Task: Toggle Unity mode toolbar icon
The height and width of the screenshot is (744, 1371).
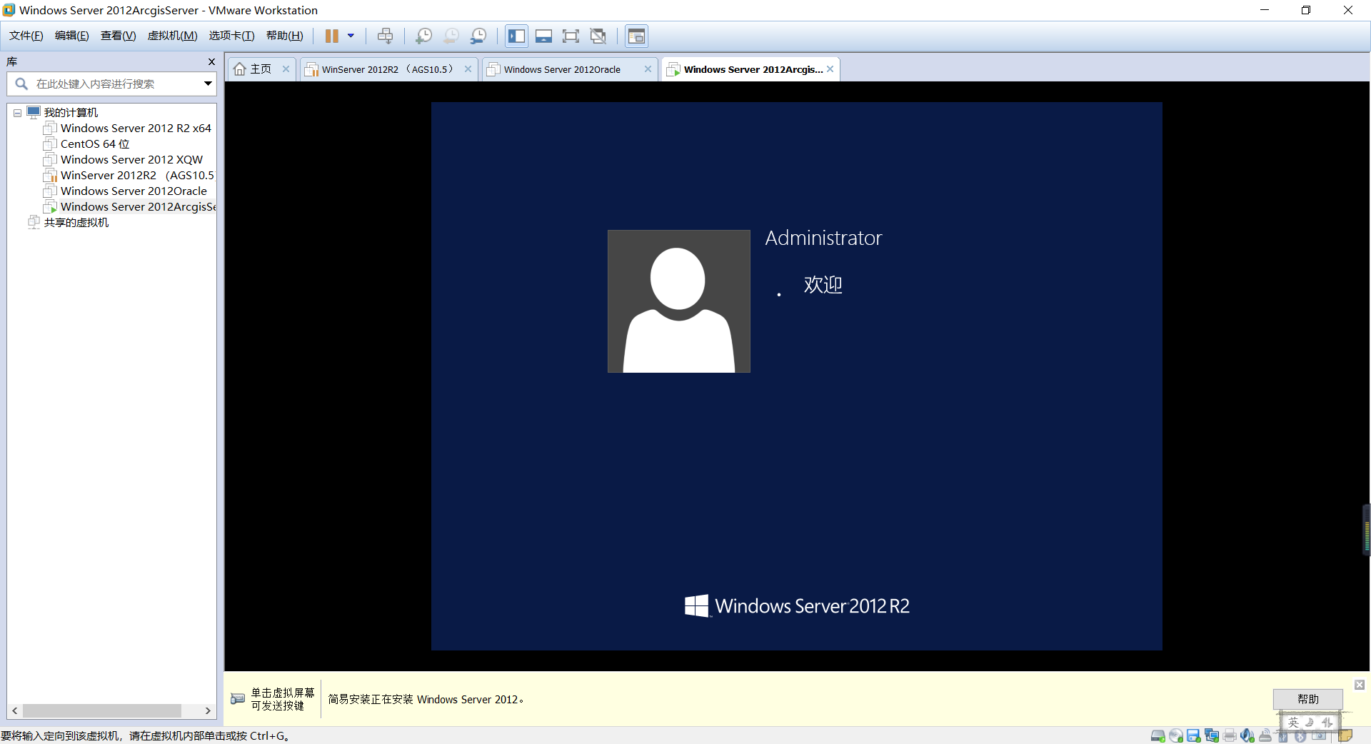Action: point(598,36)
